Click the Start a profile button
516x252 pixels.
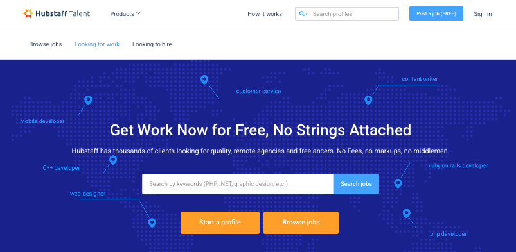[x=220, y=223]
